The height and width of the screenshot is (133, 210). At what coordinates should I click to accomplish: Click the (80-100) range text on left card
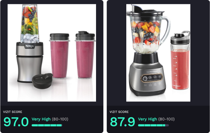click(60, 119)
